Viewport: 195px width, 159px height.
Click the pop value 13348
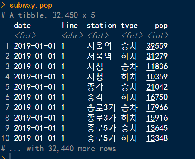pyautogui.click(x=157, y=138)
